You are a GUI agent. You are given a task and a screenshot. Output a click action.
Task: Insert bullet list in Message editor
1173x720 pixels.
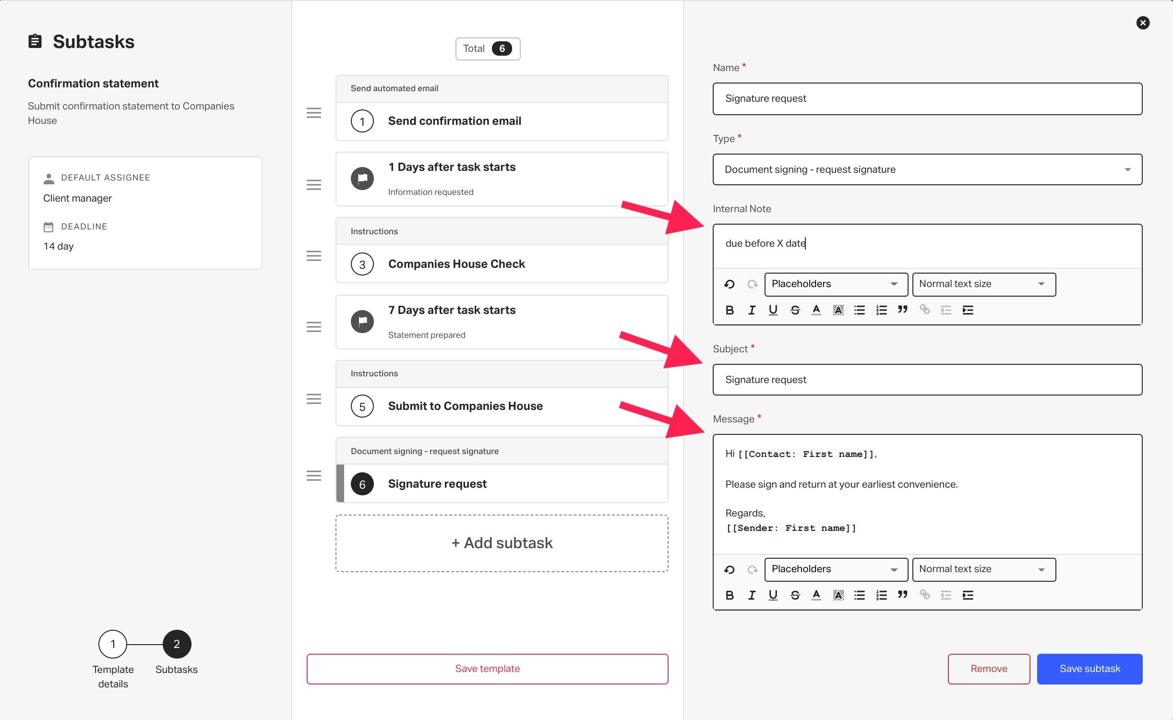pos(859,595)
